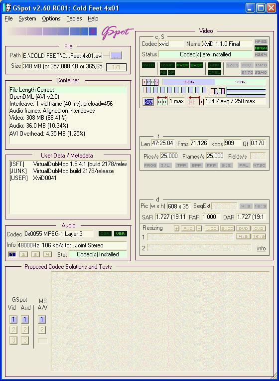Open the Tables menu
279x381 pixels.
coord(74,19)
